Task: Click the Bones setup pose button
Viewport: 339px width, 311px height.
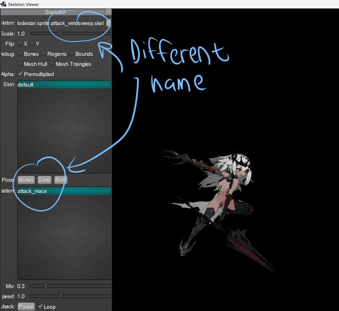Action: (x=26, y=180)
